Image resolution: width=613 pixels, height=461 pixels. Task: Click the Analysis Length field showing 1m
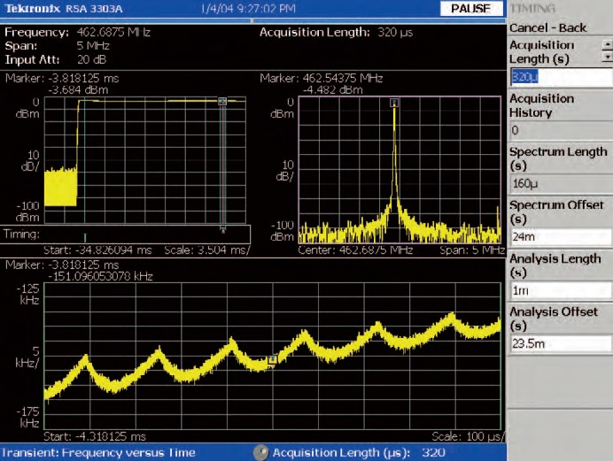(x=560, y=289)
